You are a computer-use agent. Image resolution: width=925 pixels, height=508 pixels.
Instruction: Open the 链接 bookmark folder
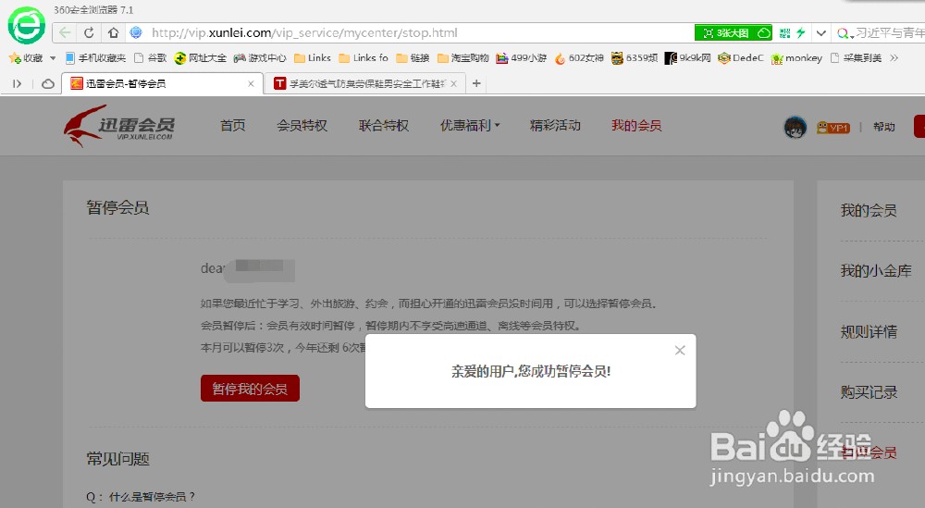point(413,57)
